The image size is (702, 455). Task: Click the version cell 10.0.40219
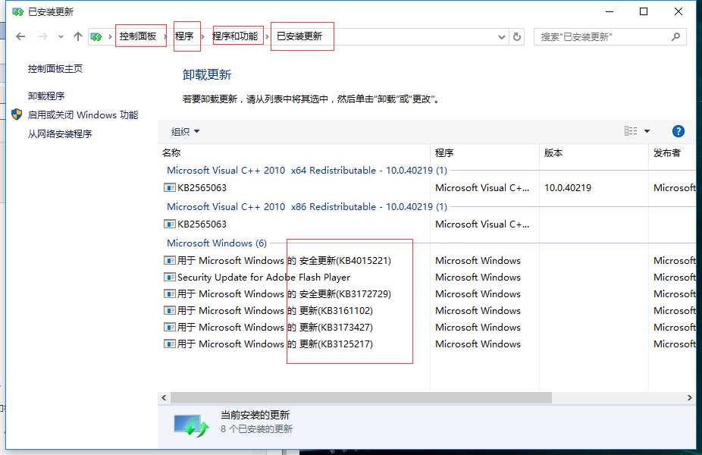coord(568,188)
